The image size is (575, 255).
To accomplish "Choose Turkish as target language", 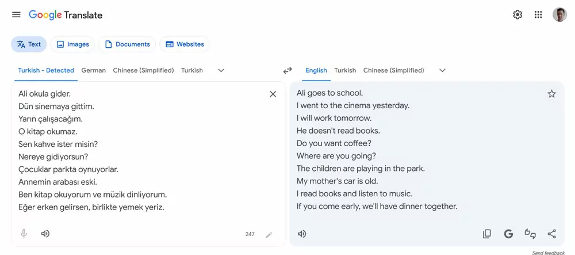I will (x=345, y=70).
